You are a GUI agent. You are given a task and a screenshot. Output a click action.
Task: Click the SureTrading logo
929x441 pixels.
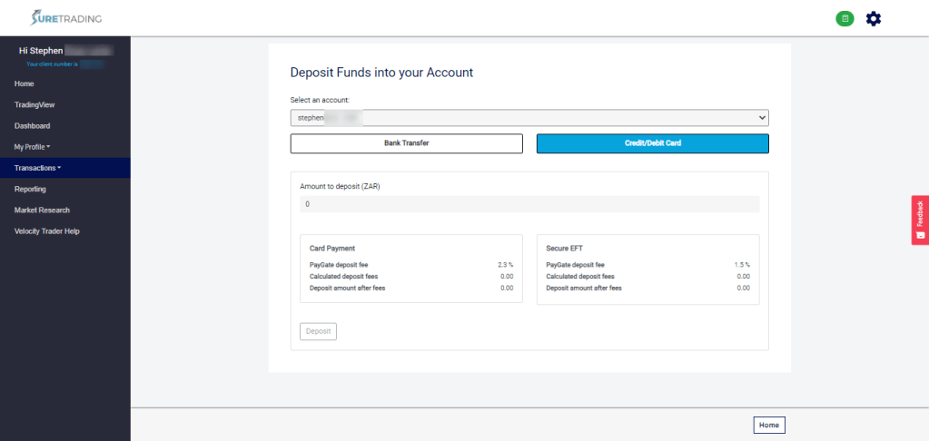(66, 18)
